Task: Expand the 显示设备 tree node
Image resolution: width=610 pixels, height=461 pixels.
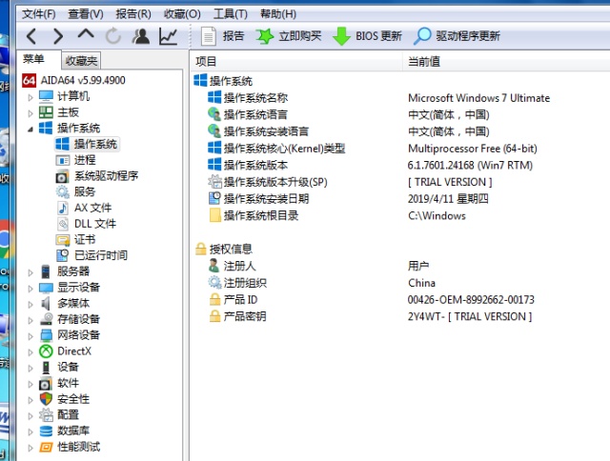Action: (30, 289)
